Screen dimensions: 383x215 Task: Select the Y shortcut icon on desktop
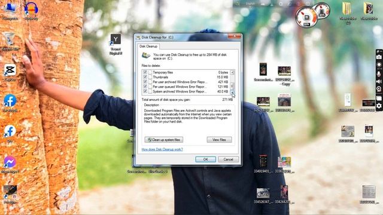coord(115,44)
